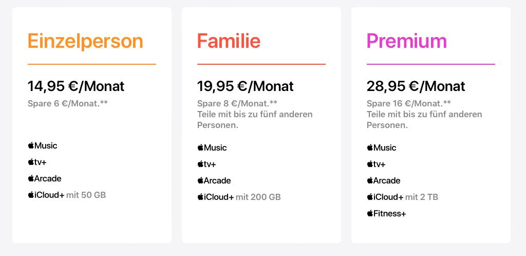The width and height of the screenshot is (526, 256).
Task: Select the Einzelperson plan heading
Action: click(85, 41)
